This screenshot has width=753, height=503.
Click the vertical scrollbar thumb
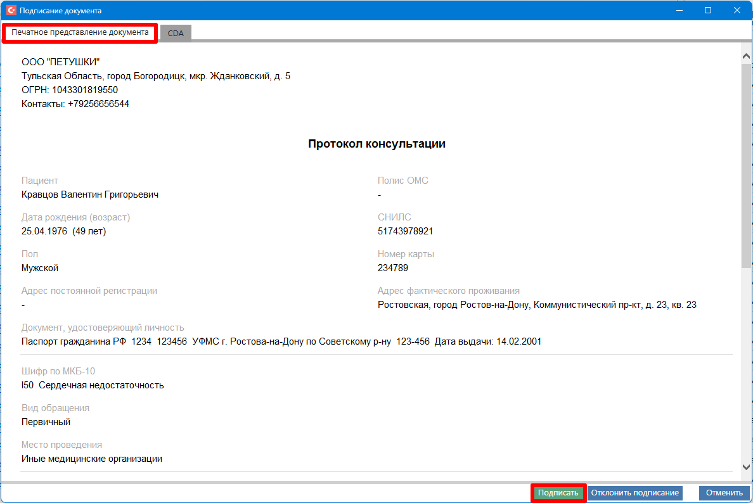(746, 165)
